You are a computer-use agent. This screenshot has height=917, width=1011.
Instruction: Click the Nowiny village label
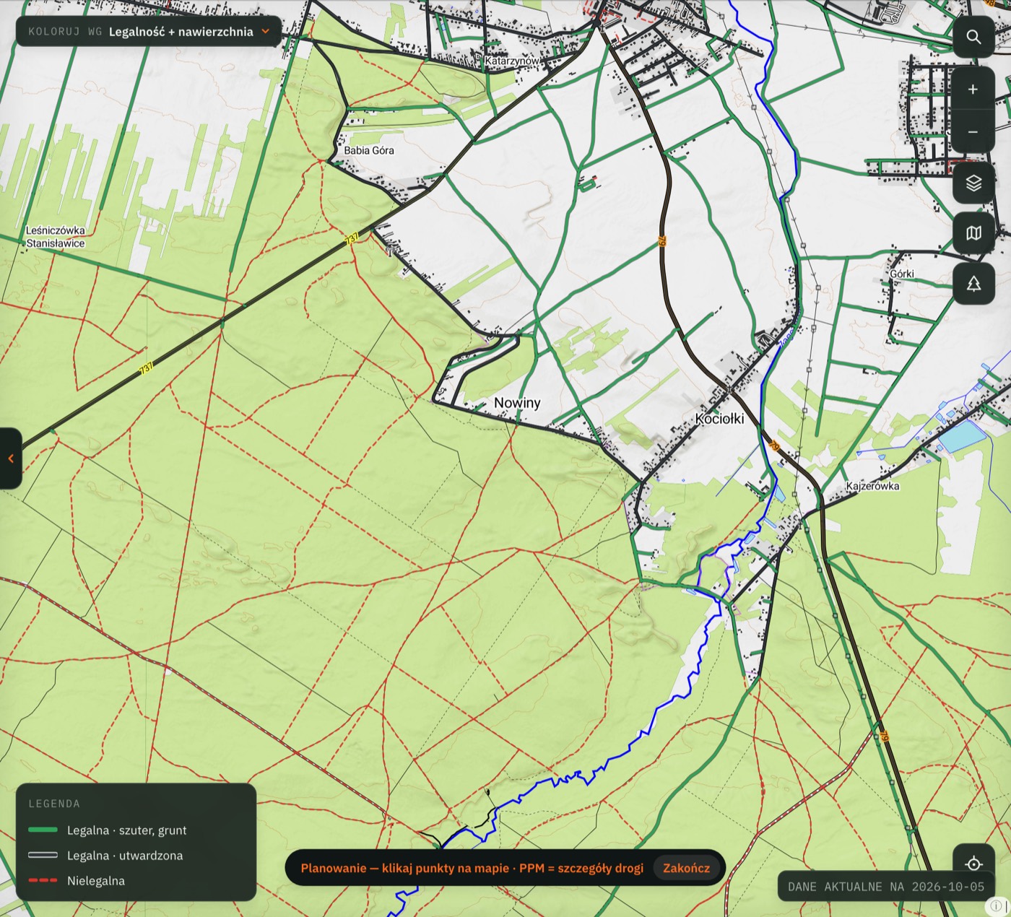(517, 403)
